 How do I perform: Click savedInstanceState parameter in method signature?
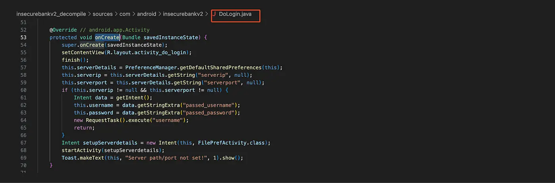(171, 38)
